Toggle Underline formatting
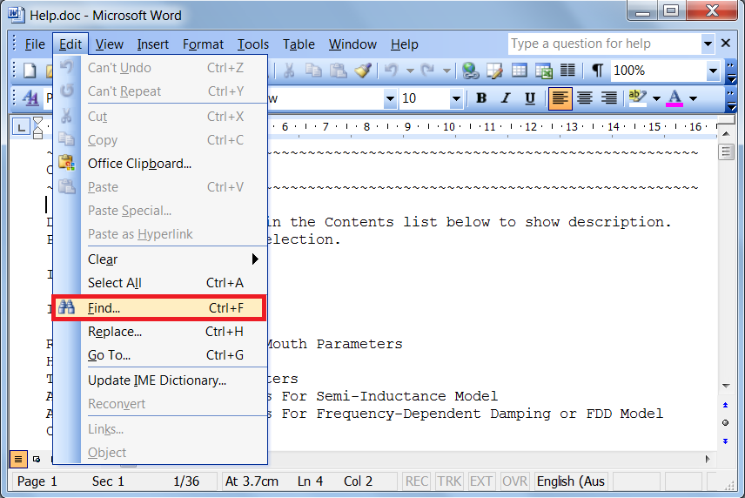The image size is (745, 498). (x=530, y=98)
